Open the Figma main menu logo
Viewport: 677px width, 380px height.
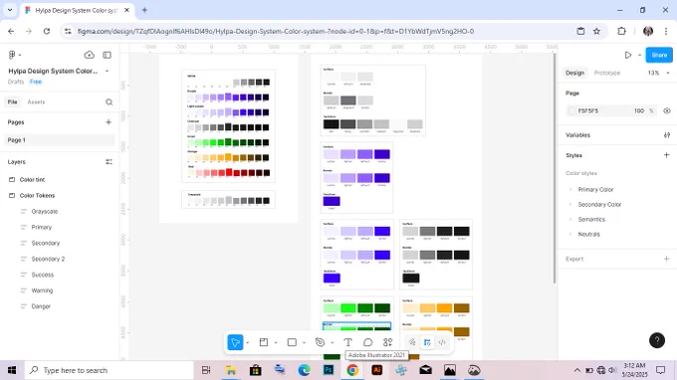coord(12,55)
